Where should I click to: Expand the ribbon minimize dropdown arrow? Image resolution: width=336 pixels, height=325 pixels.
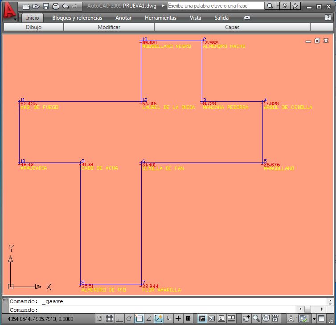tap(247, 18)
